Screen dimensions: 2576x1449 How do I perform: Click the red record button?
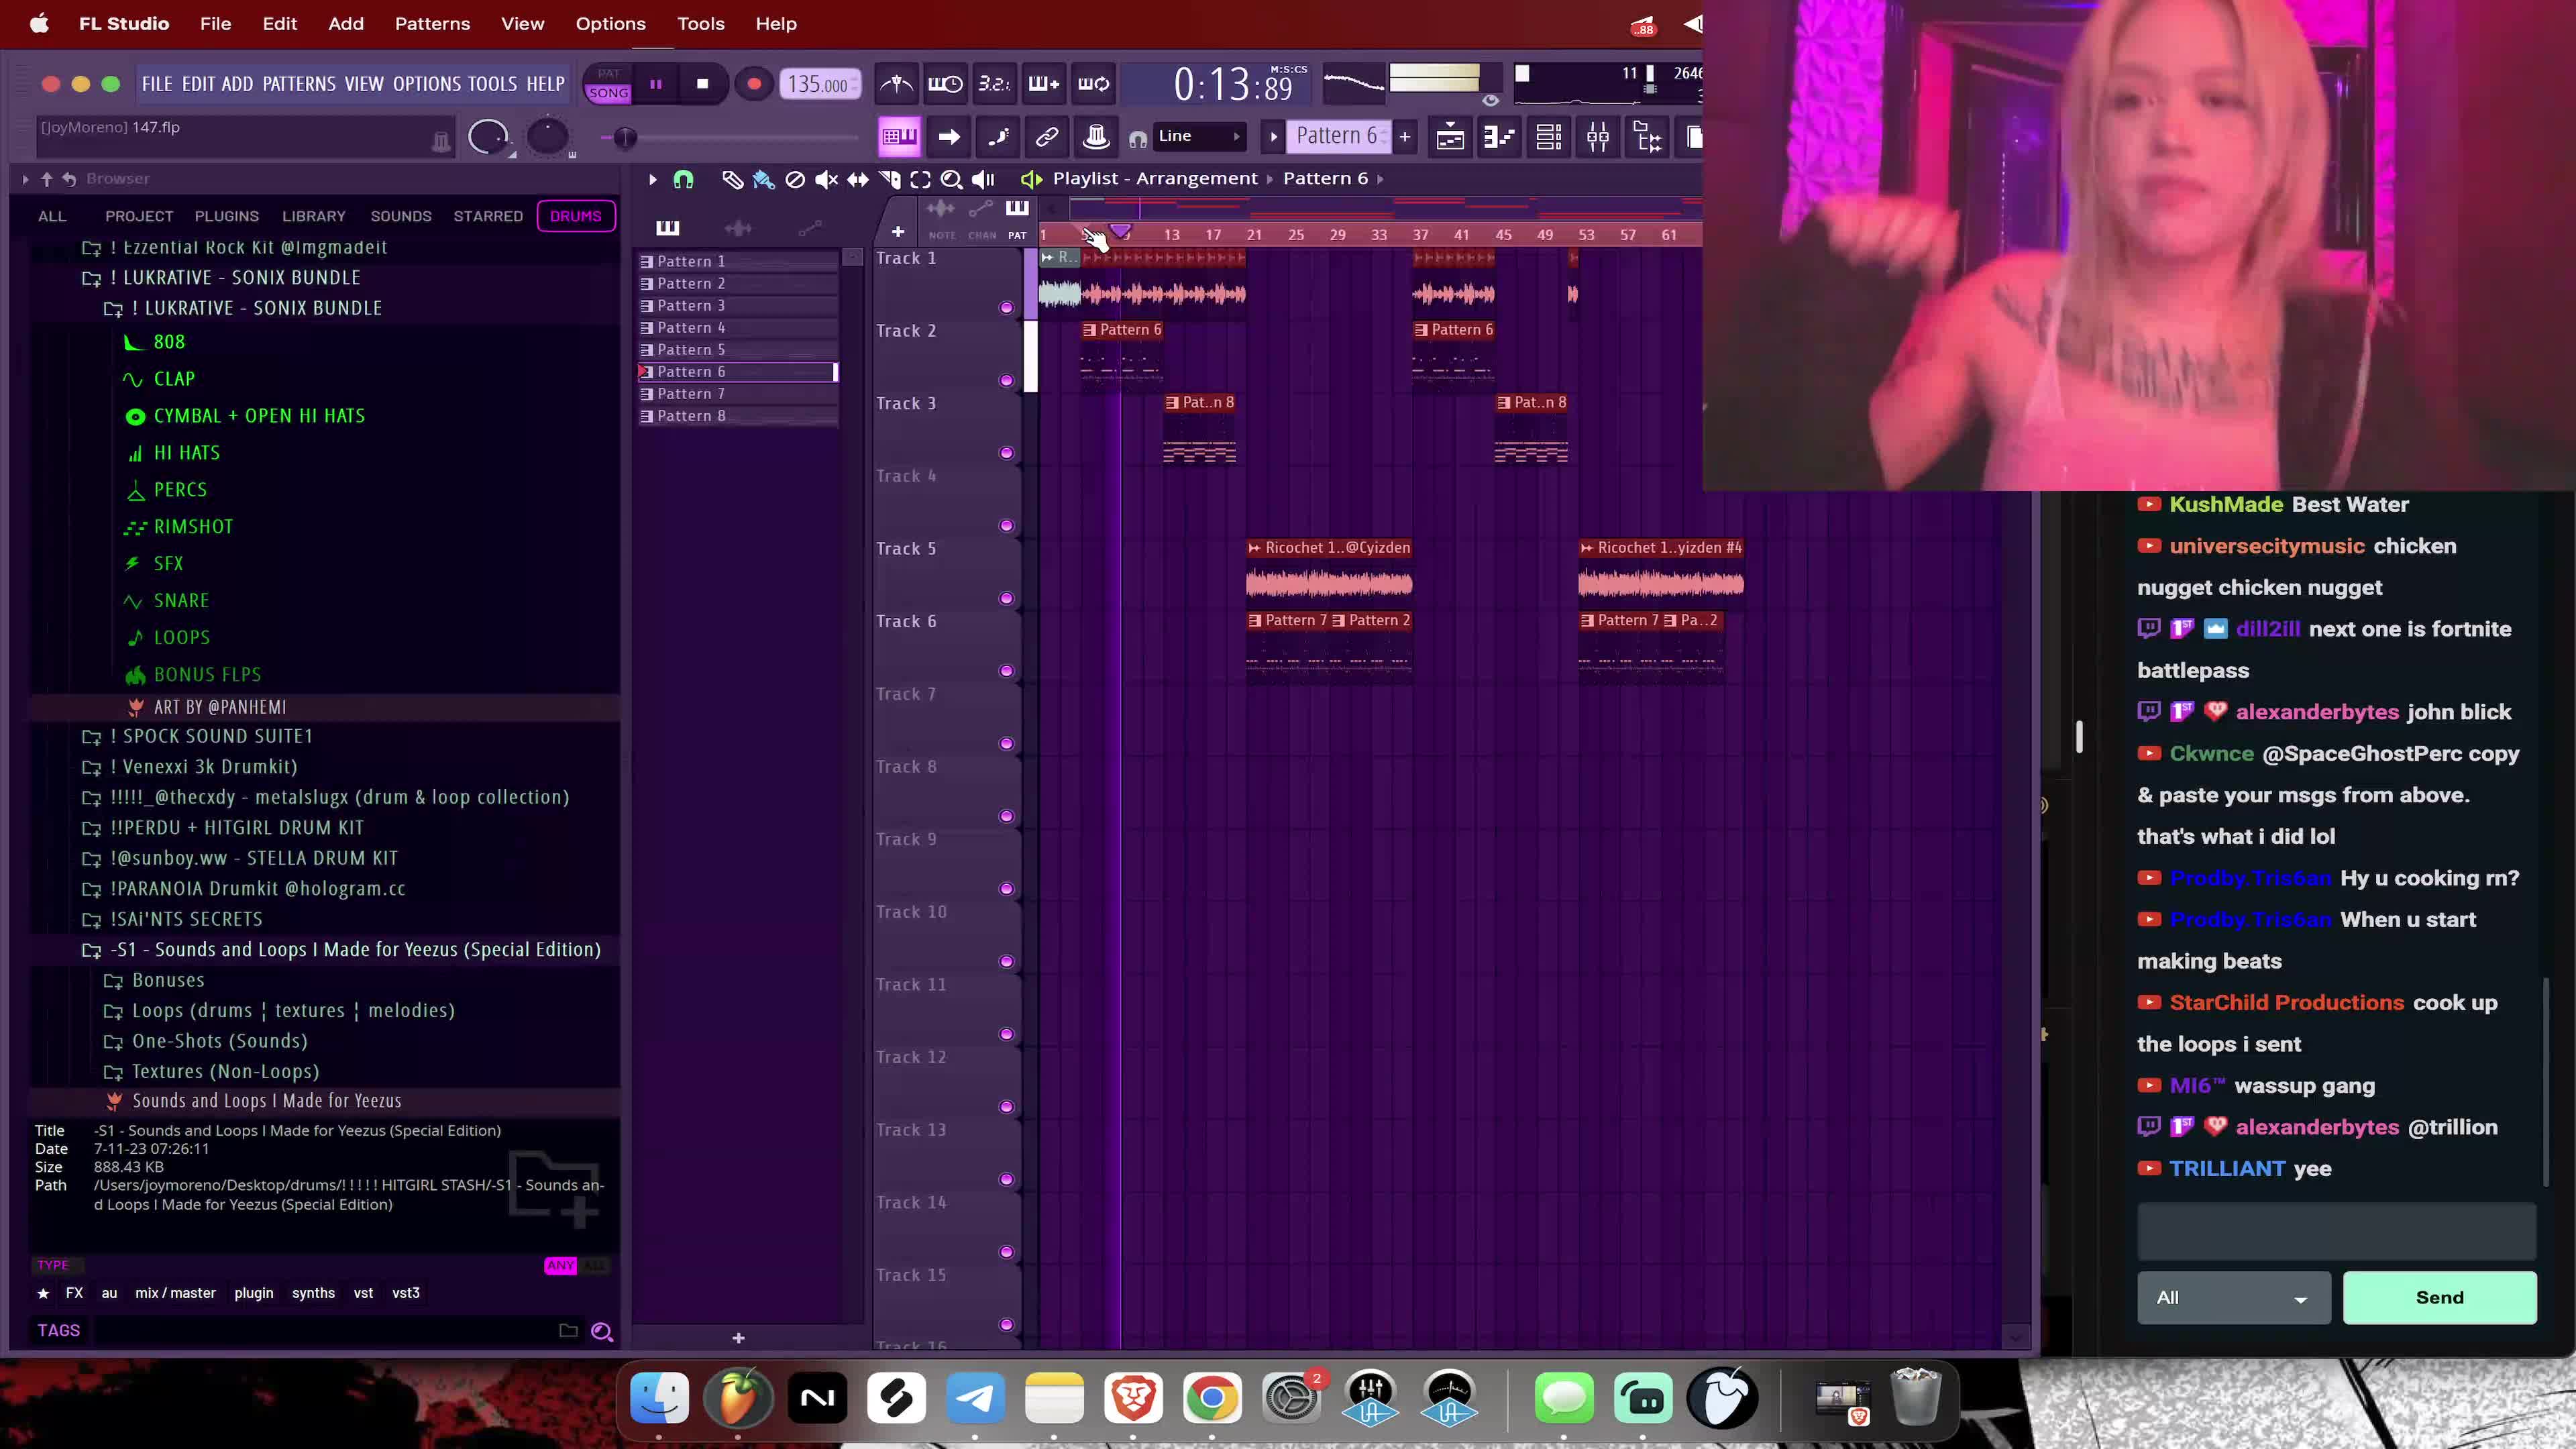point(754,84)
